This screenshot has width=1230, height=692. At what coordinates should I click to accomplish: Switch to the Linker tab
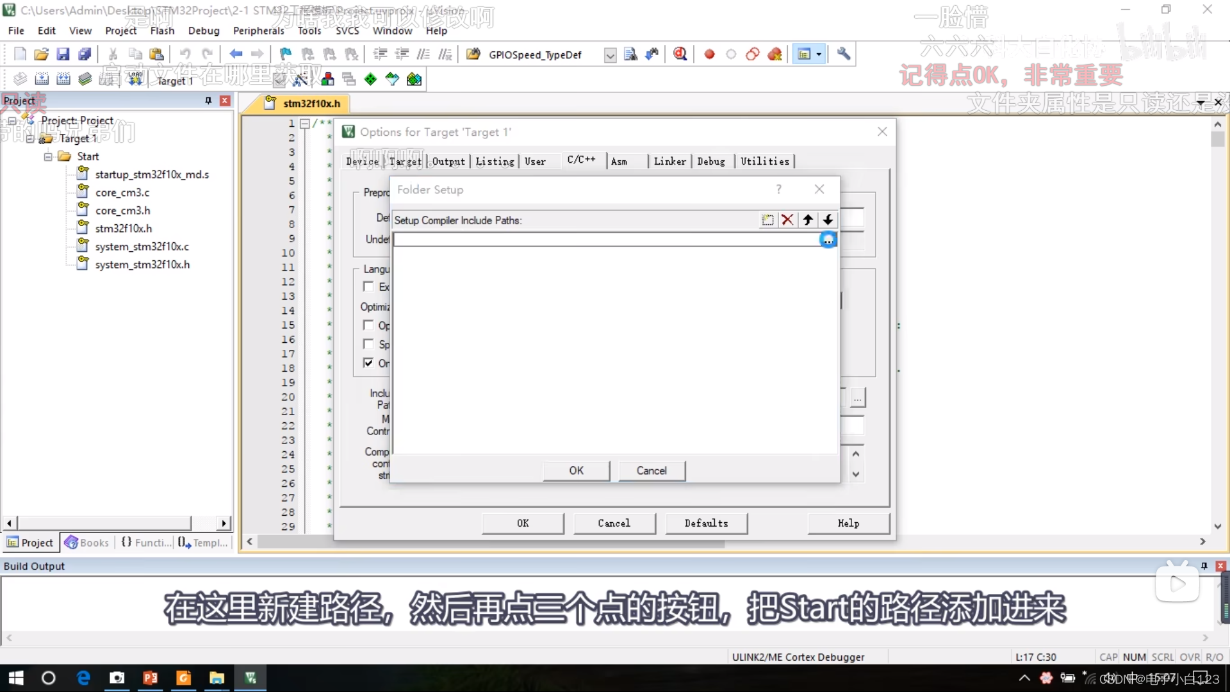(x=669, y=161)
